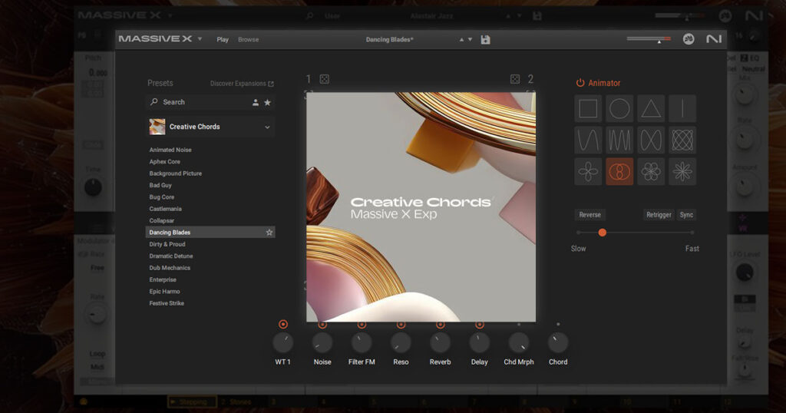
Task: Click the Native Instruments NI logo
Action: coord(714,39)
